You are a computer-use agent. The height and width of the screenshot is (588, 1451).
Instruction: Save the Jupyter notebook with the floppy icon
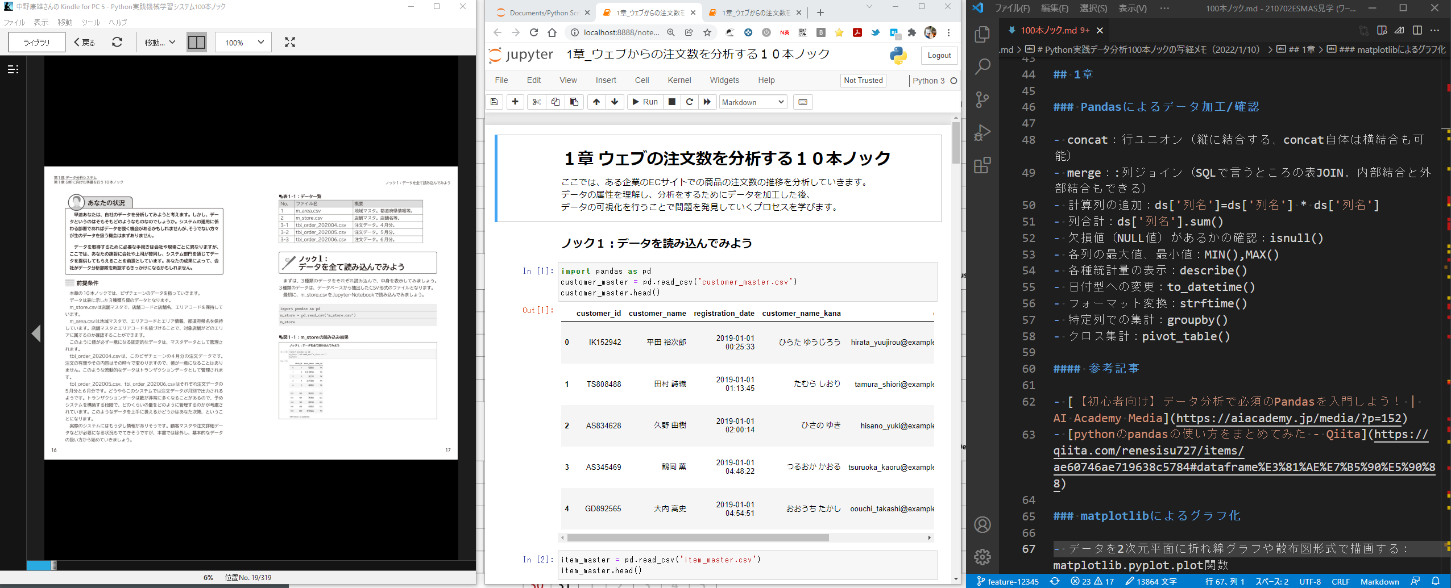(494, 102)
